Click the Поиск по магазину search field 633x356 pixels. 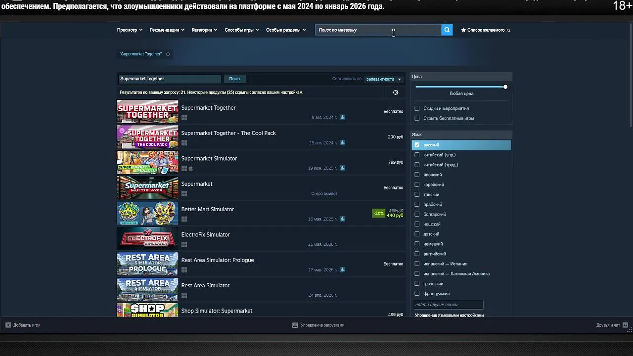[x=378, y=30]
